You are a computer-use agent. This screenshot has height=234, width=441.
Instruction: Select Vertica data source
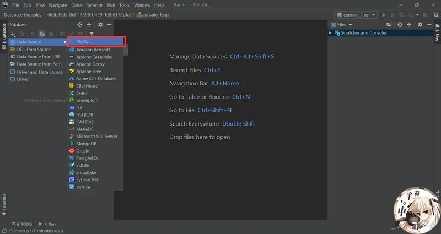click(95, 187)
